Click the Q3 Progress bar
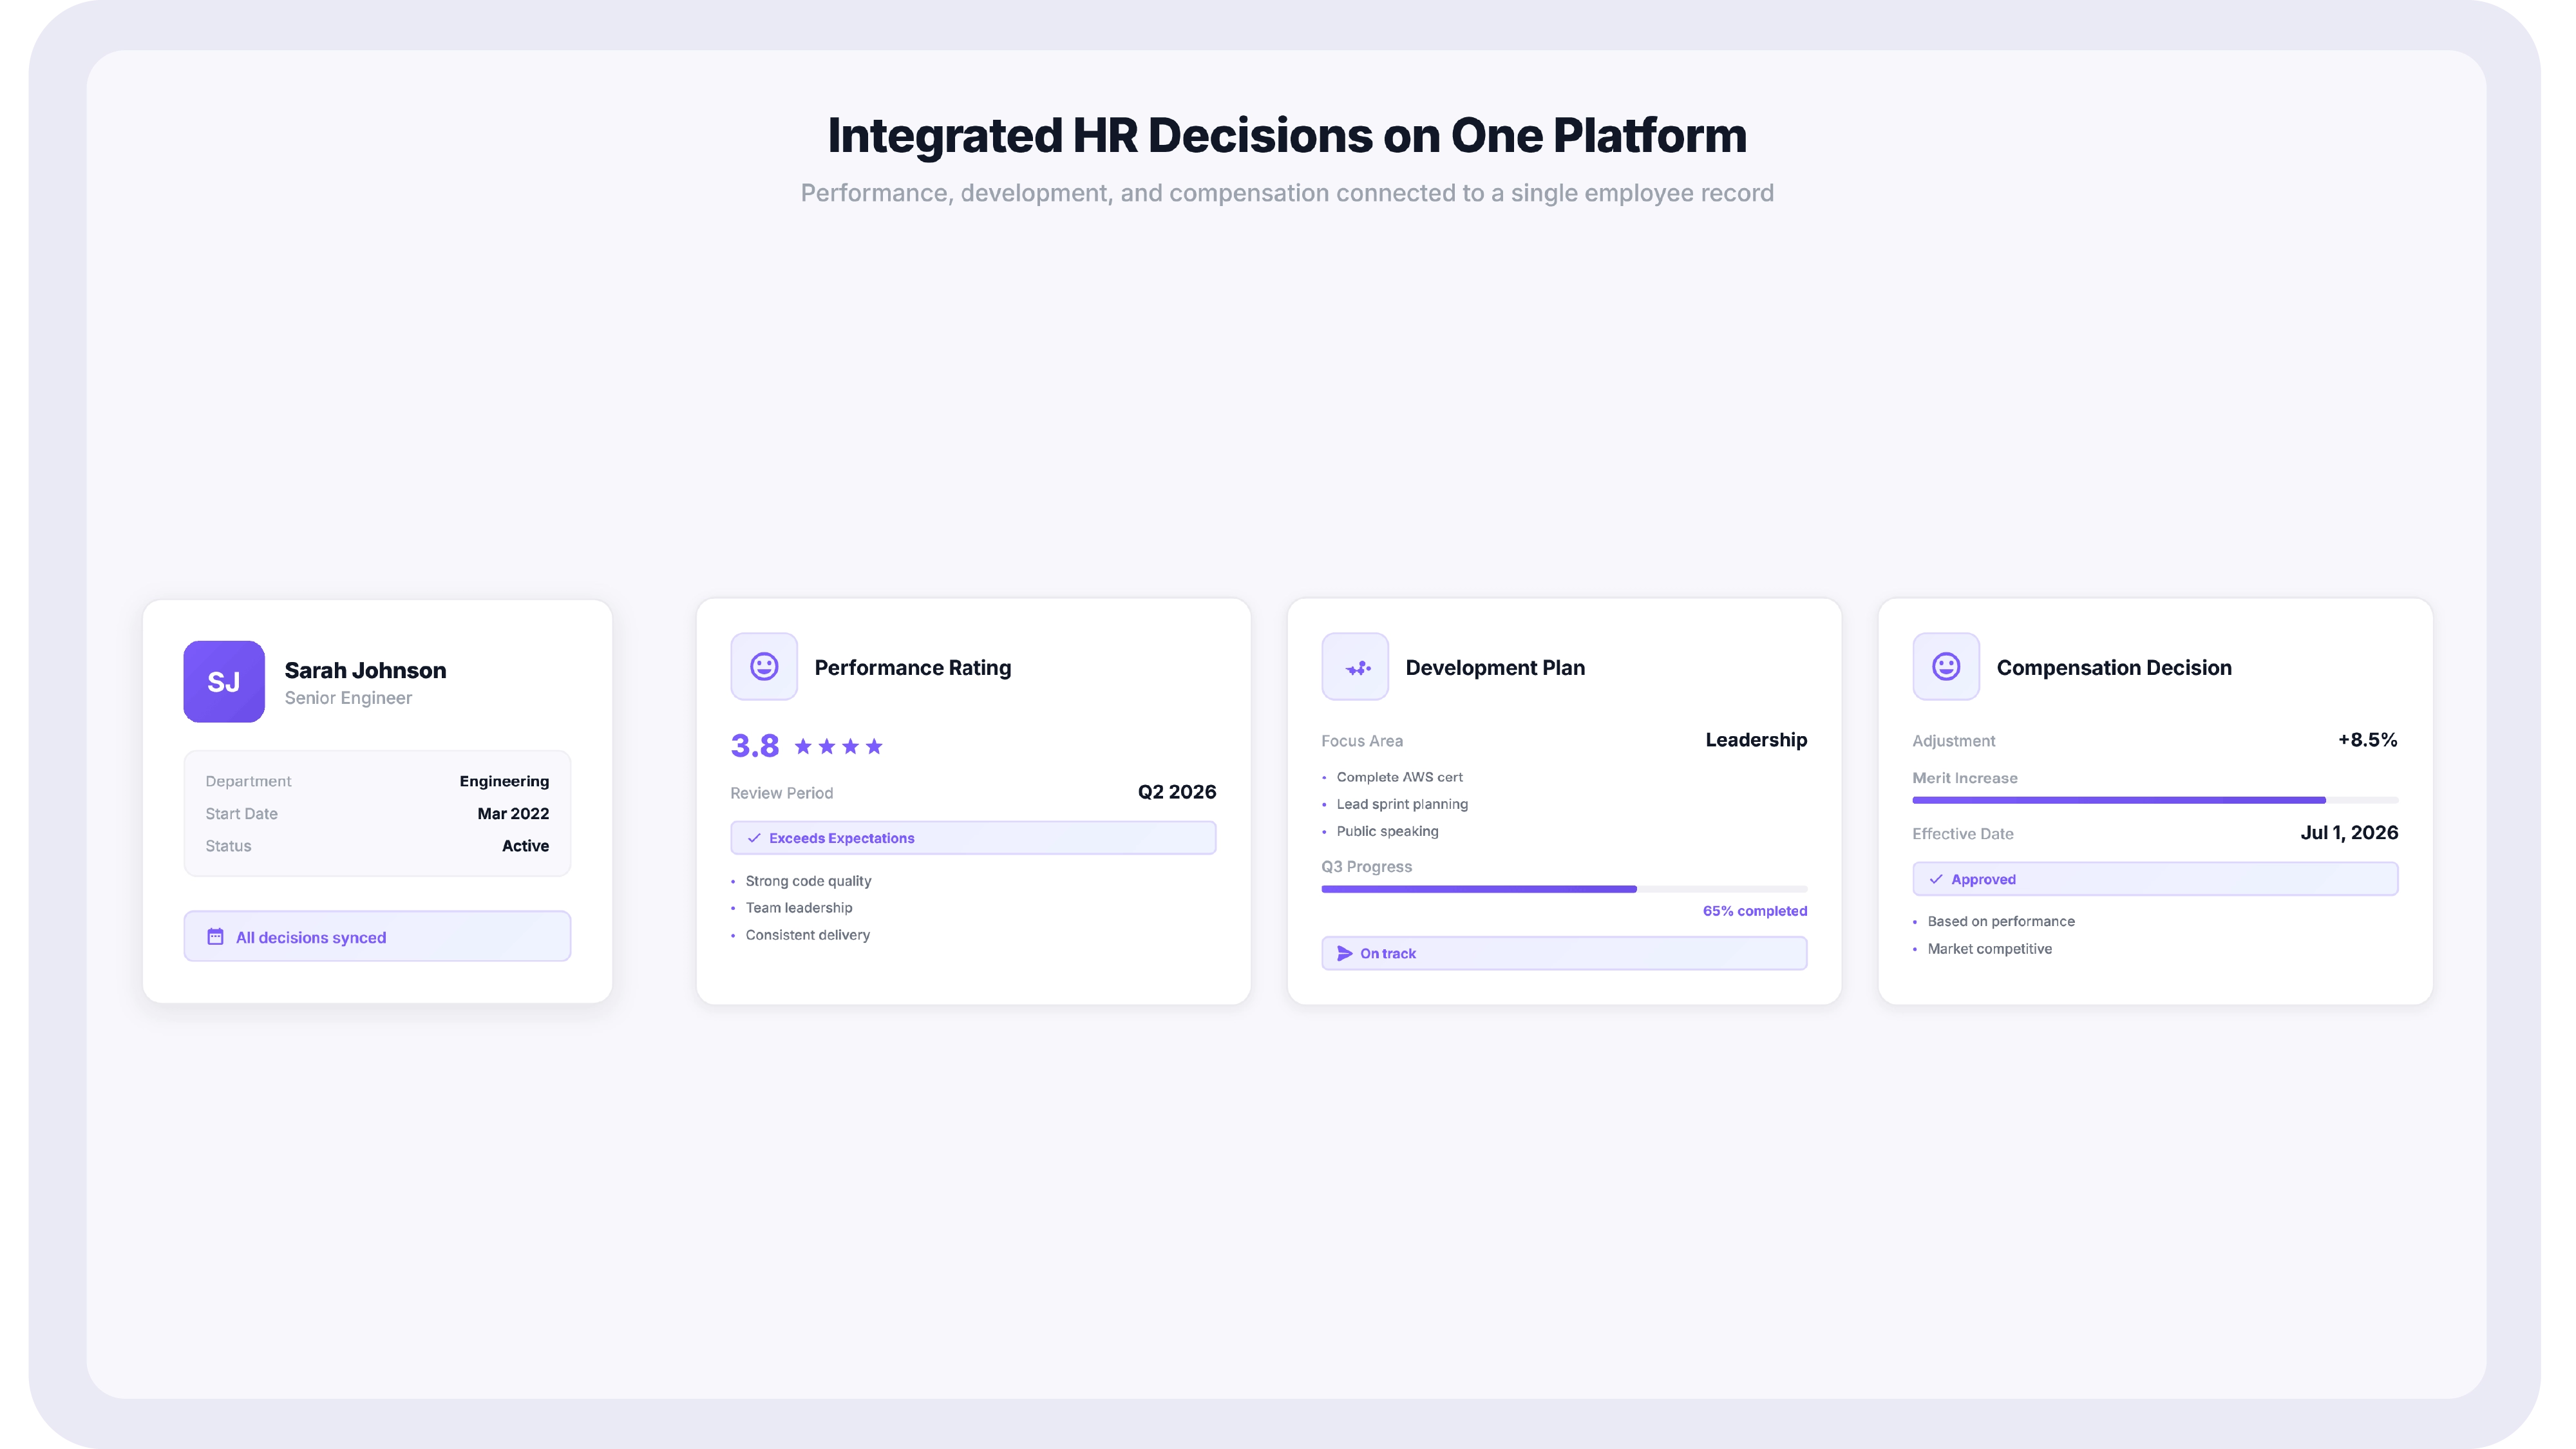 [1564, 889]
